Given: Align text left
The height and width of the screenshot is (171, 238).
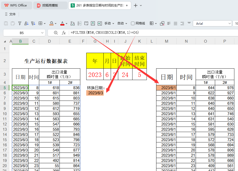Looking at the screenshot, I should 169,23.
